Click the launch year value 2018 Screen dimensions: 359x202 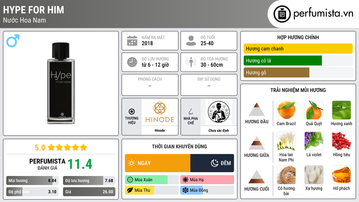click(147, 43)
